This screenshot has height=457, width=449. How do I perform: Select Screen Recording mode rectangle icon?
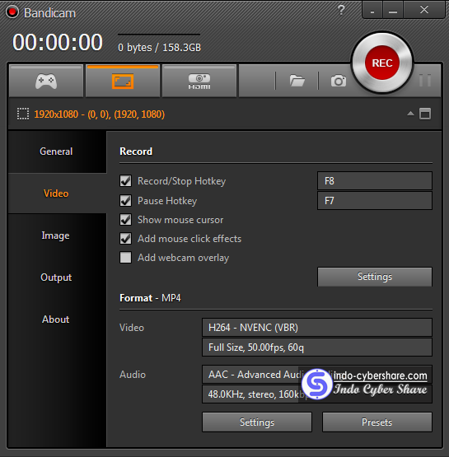(123, 81)
